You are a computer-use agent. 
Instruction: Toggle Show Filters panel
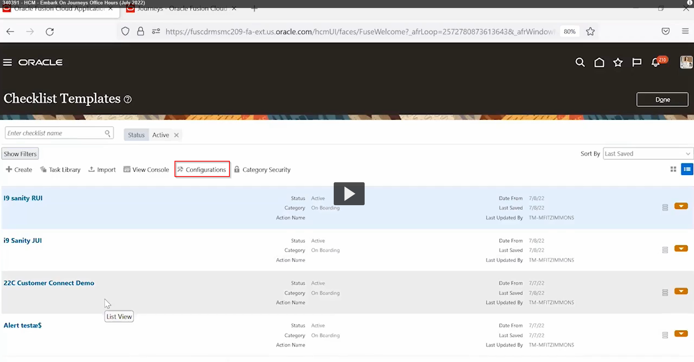[x=20, y=153]
